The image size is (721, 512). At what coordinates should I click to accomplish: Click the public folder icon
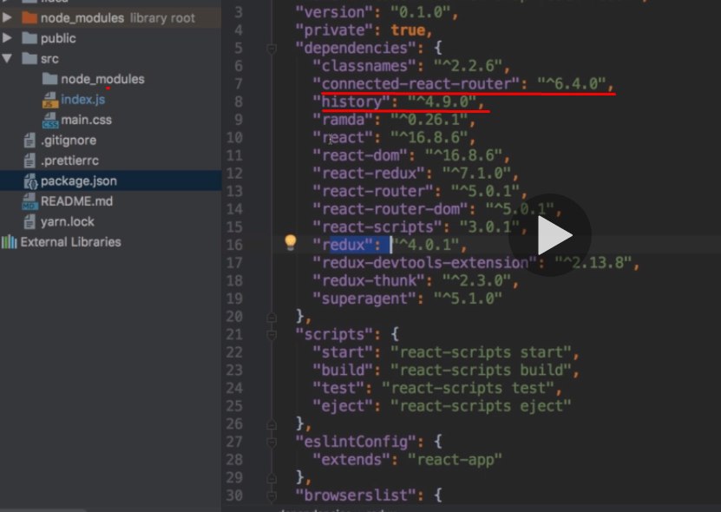tap(29, 37)
